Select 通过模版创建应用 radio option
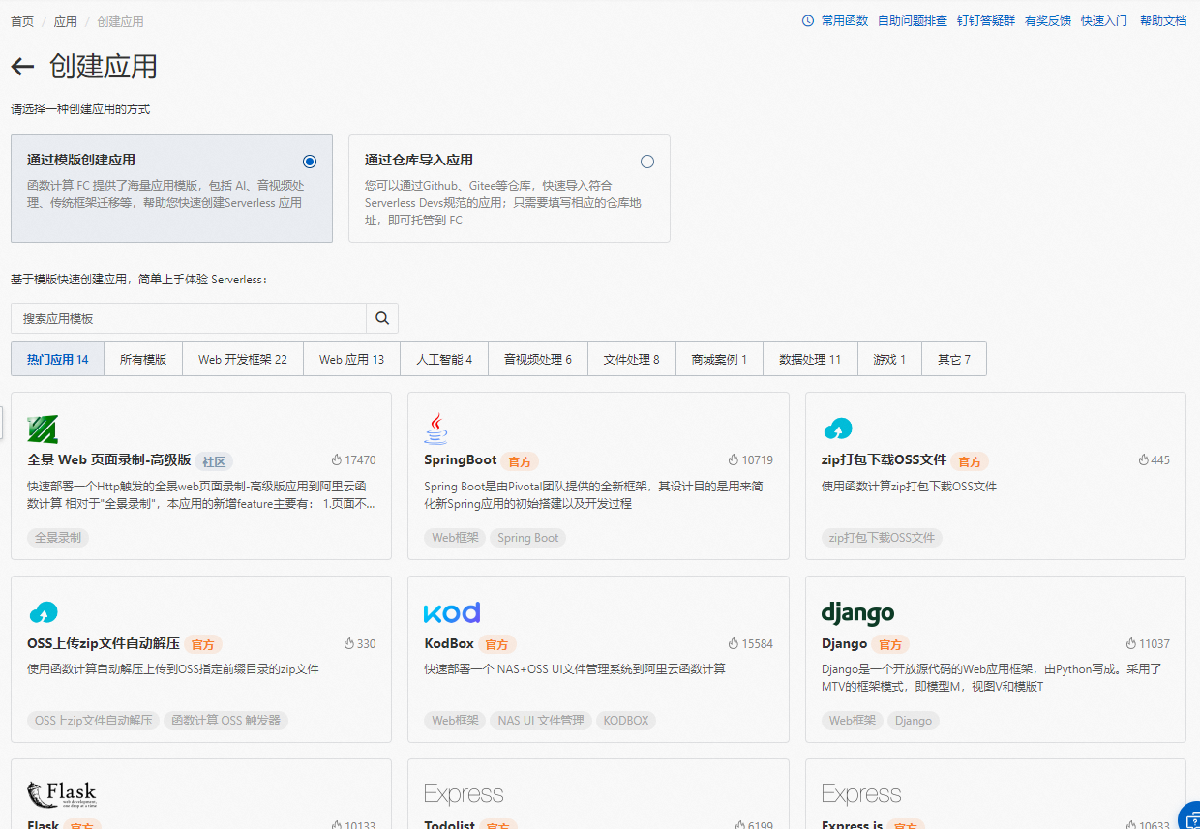This screenshot has width=1200, height=829. 310,162
